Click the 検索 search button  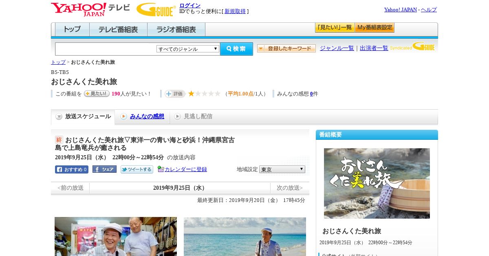point(237,49)
